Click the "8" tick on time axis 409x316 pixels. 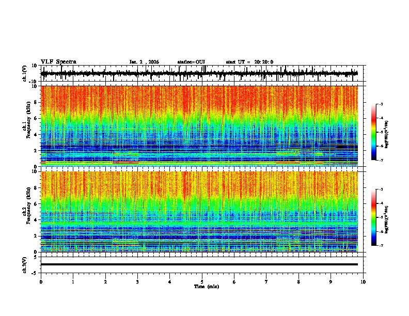pyautogui.click(x=298, y=282)
